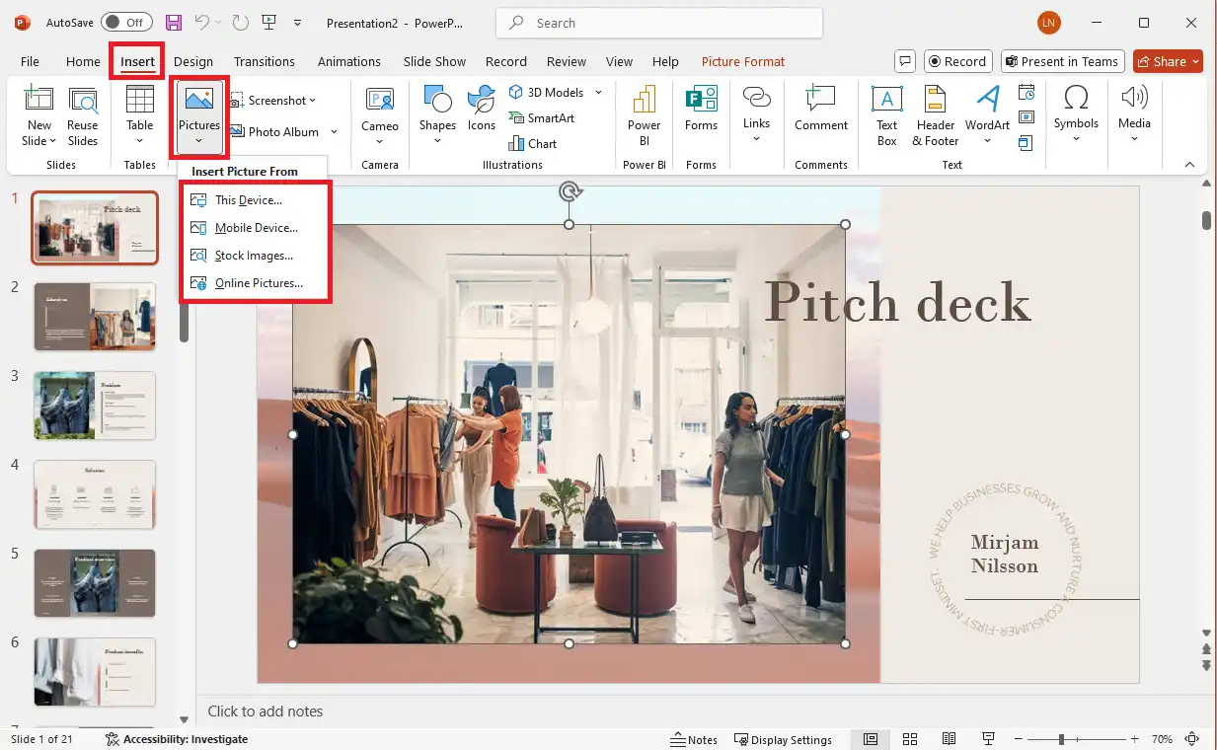This screenshot has height=750, width=1217.
Task: Click the New Slide icon
Action: point(38,101)
